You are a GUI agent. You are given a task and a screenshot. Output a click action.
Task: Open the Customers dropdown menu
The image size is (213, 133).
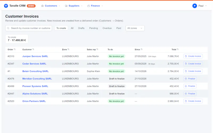click(51, 6)
